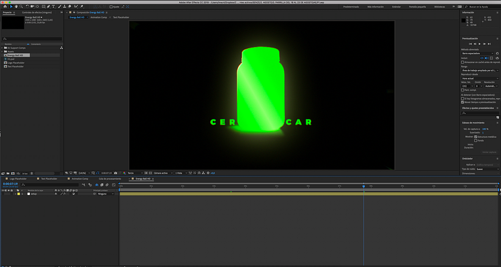Click the delete trash icon in the Project panel
The width and height of the screenshot is (501, 267).
pos(32,173)
